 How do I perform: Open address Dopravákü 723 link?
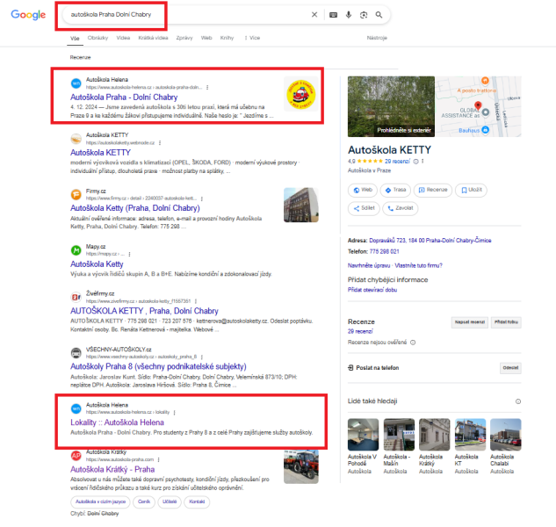[x=430, y=241]
